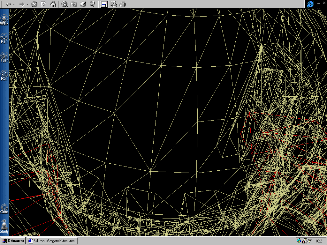Open the Démarrer start menu
This screenshot has width=327, height=245.
(x=13, y=241)
